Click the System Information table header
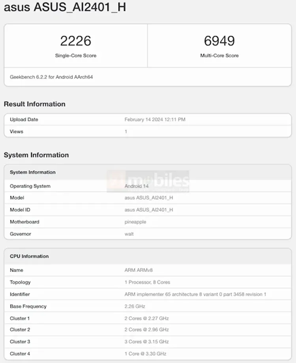Screen dimensions: 296x363 (33, 172)
